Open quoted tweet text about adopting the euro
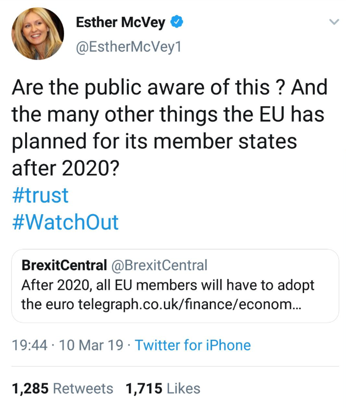346x408 pixels. (x=167, y=285)
